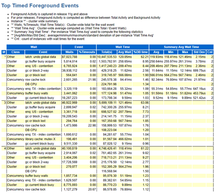Image resolution: width=214 pixels, height=195 pixels.
Task: Click the 699.75us standard deviation cell
Action: tap(199, 71)
